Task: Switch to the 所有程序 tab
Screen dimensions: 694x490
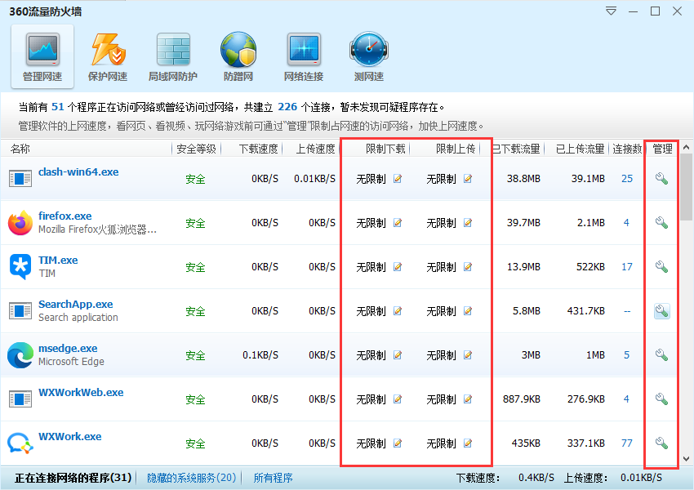Action: [273, 477]
